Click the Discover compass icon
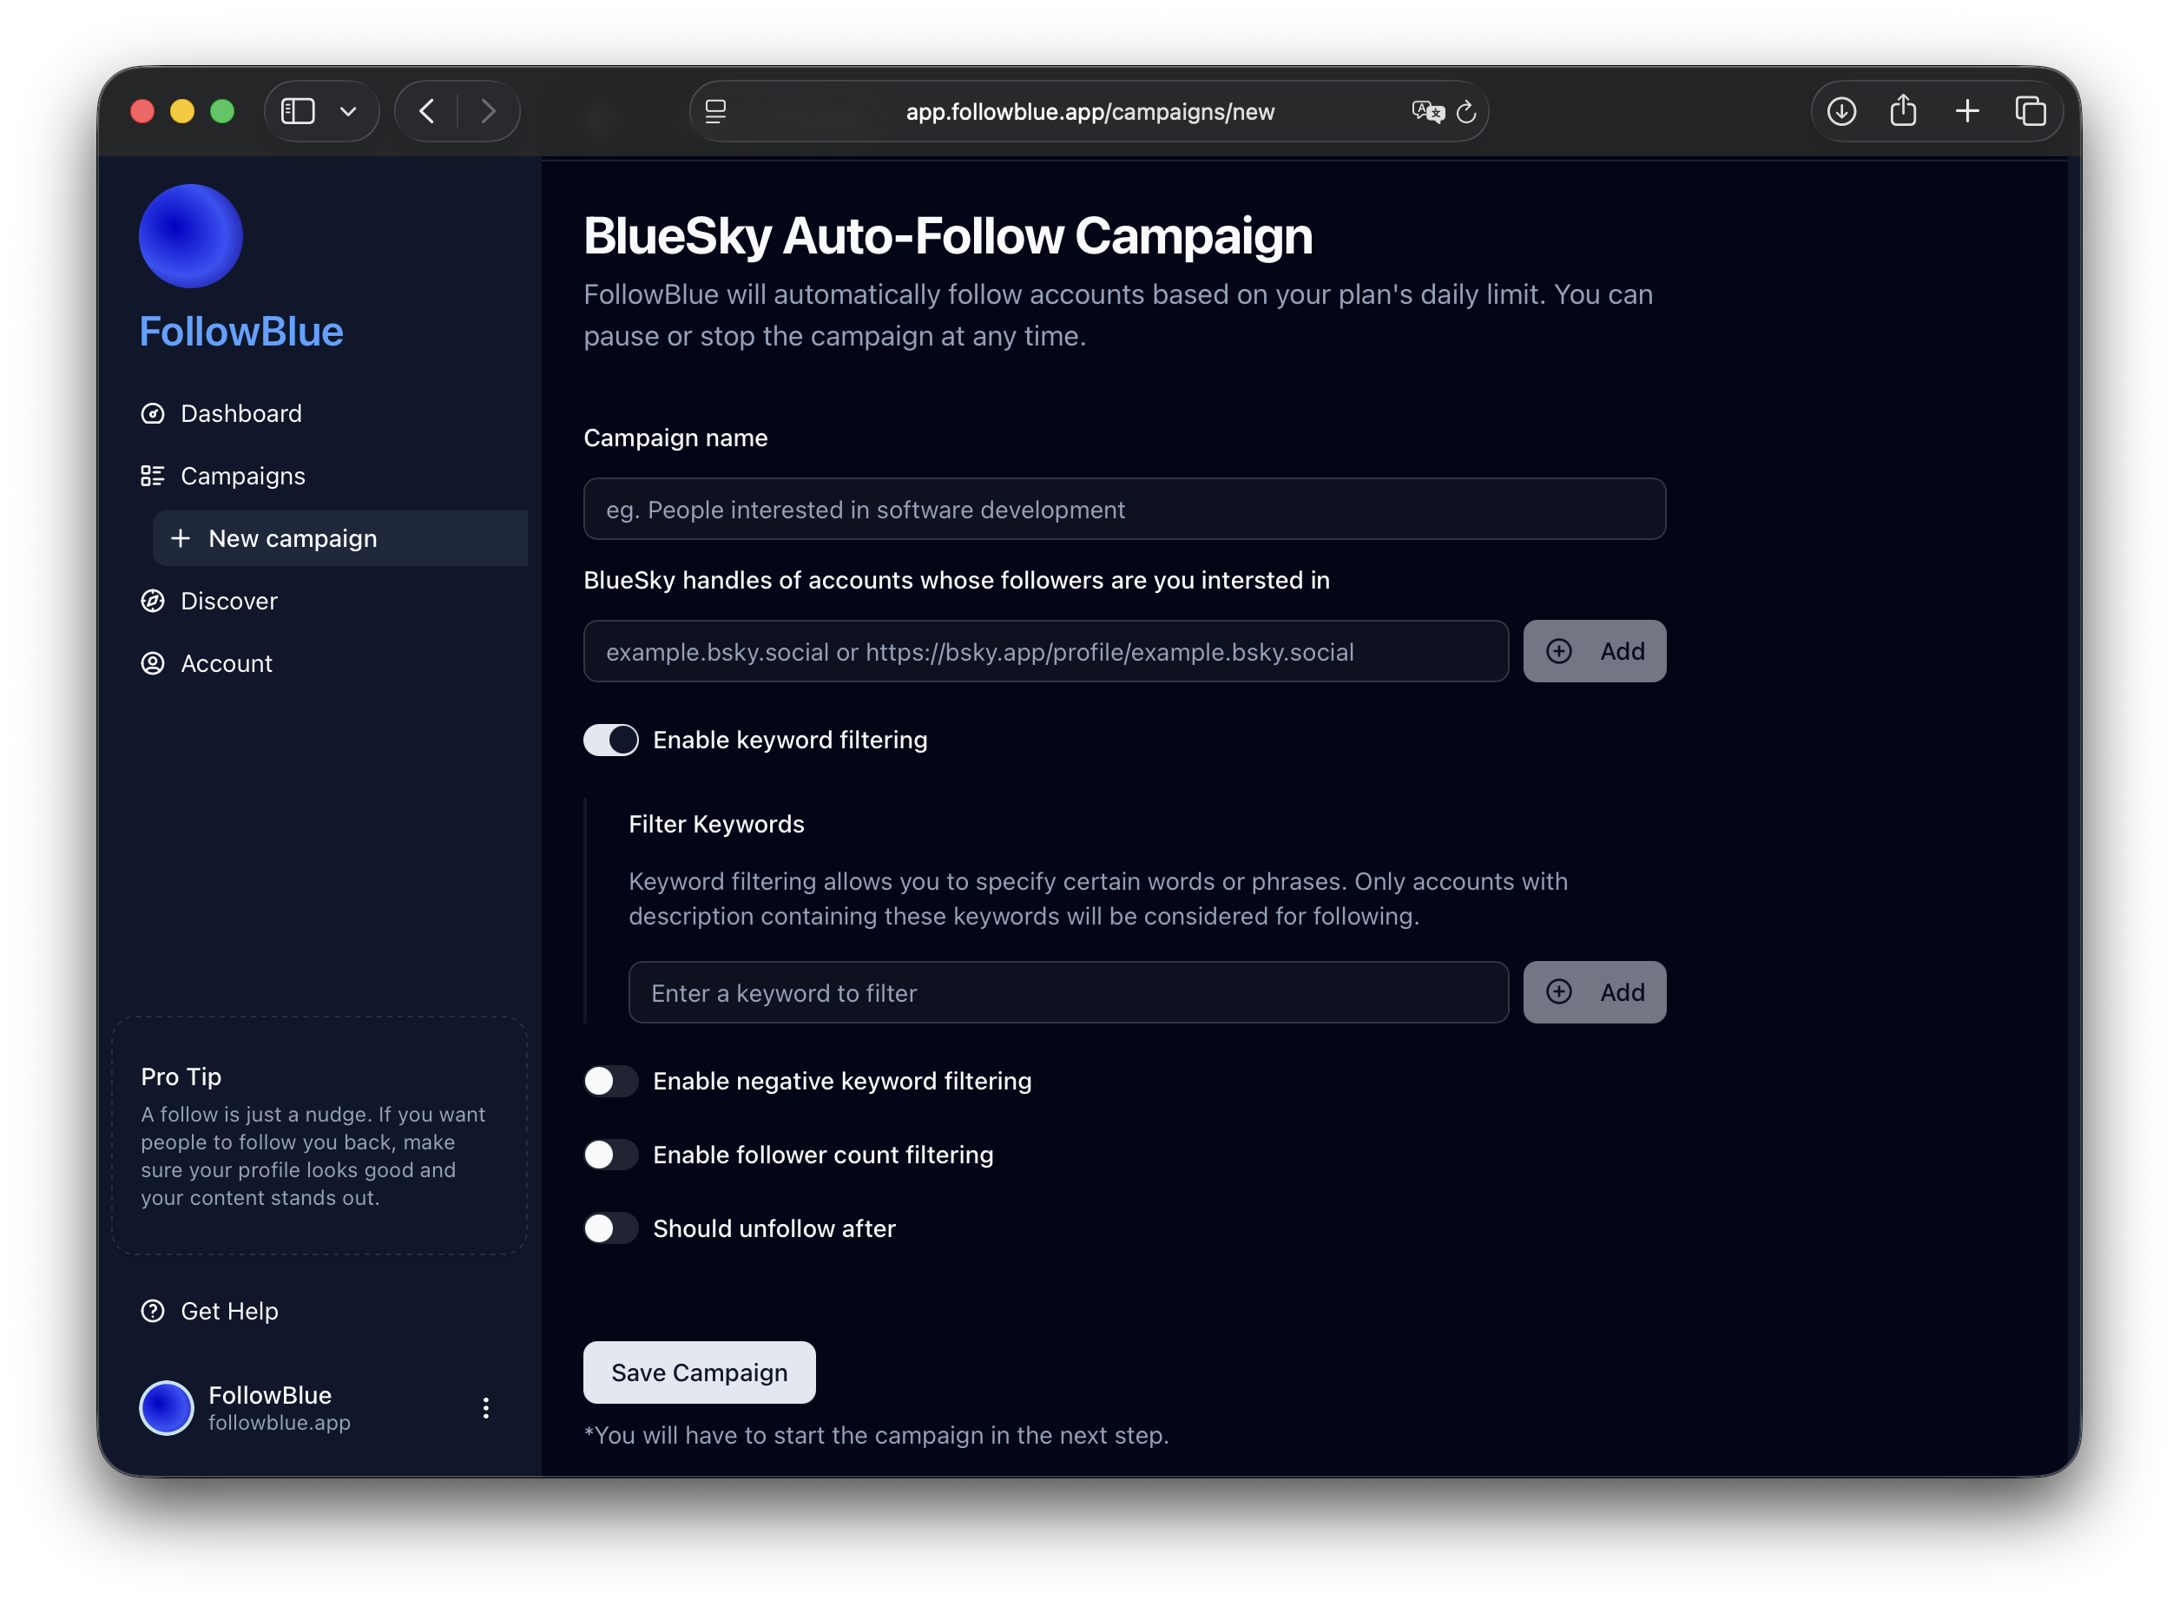 153,601
